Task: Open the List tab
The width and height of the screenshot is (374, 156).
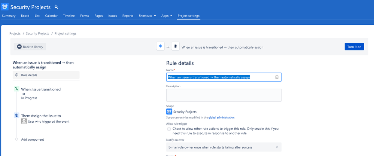Action: pos(37,16)
